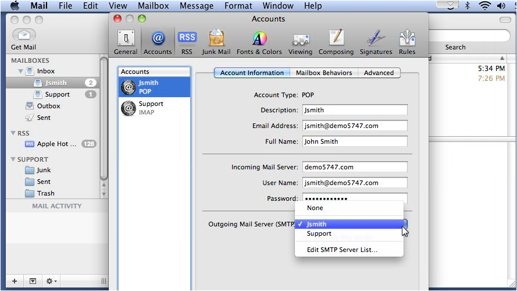
Task: Choose Edit SMTP Server List…
Action: click(x=349, y=250)
